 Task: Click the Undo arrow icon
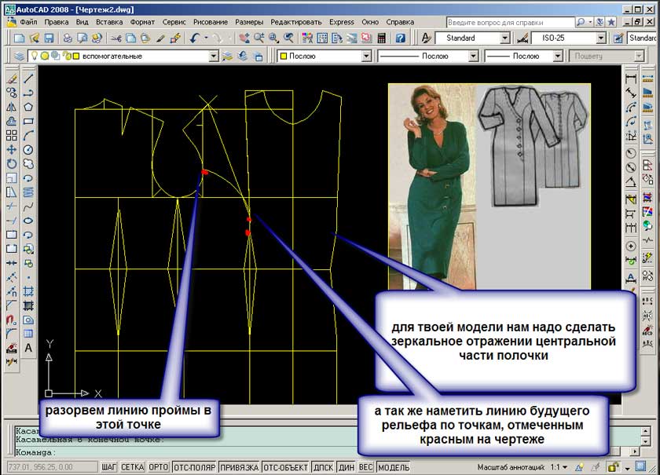coord(194,38)
